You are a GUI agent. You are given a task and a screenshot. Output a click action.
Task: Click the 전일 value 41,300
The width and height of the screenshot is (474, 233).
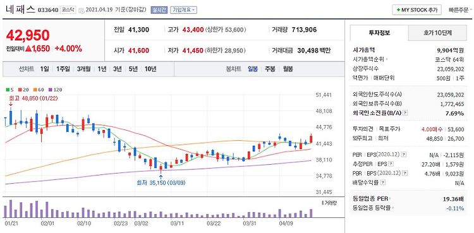[138, 30]
